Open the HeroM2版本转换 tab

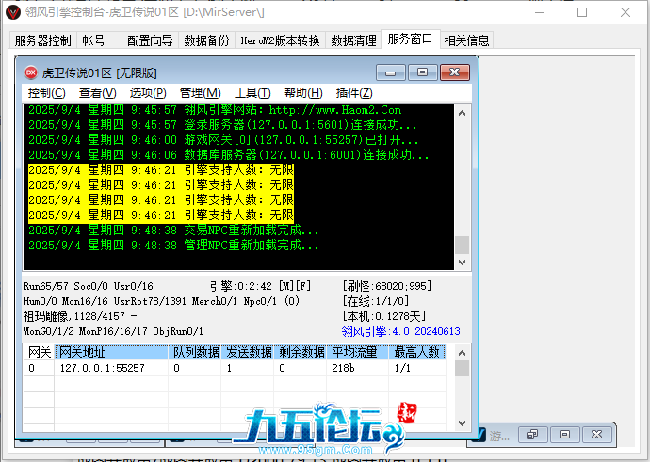pyautogui.click(x=280, y=40)
